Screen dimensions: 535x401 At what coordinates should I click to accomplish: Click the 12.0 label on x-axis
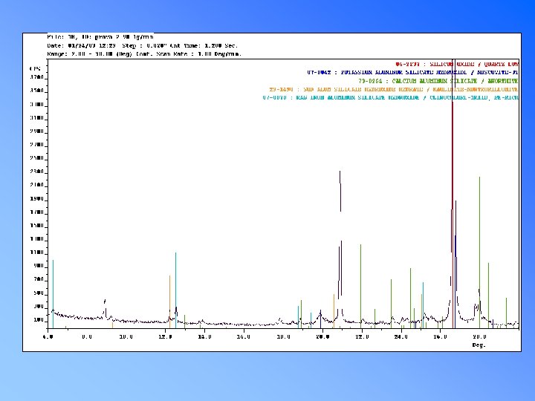[165, 337]
